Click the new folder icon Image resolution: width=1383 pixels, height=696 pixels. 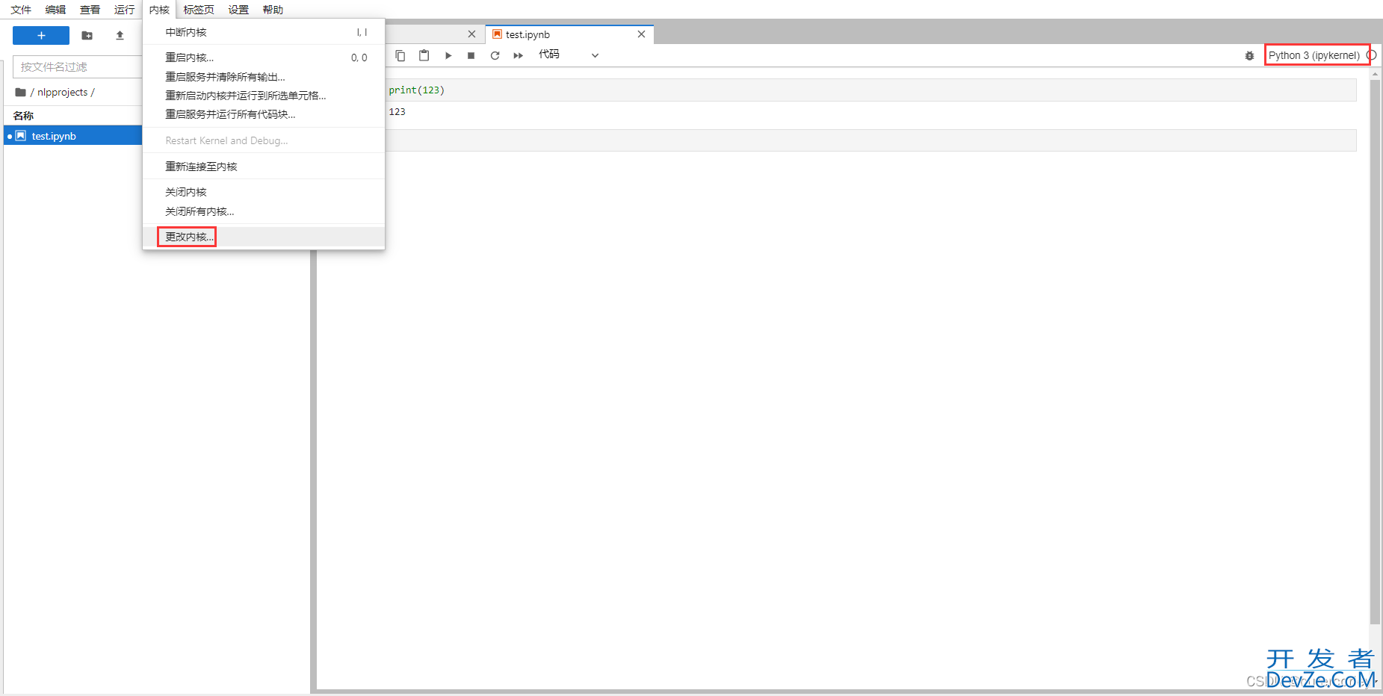click(87, 35)
